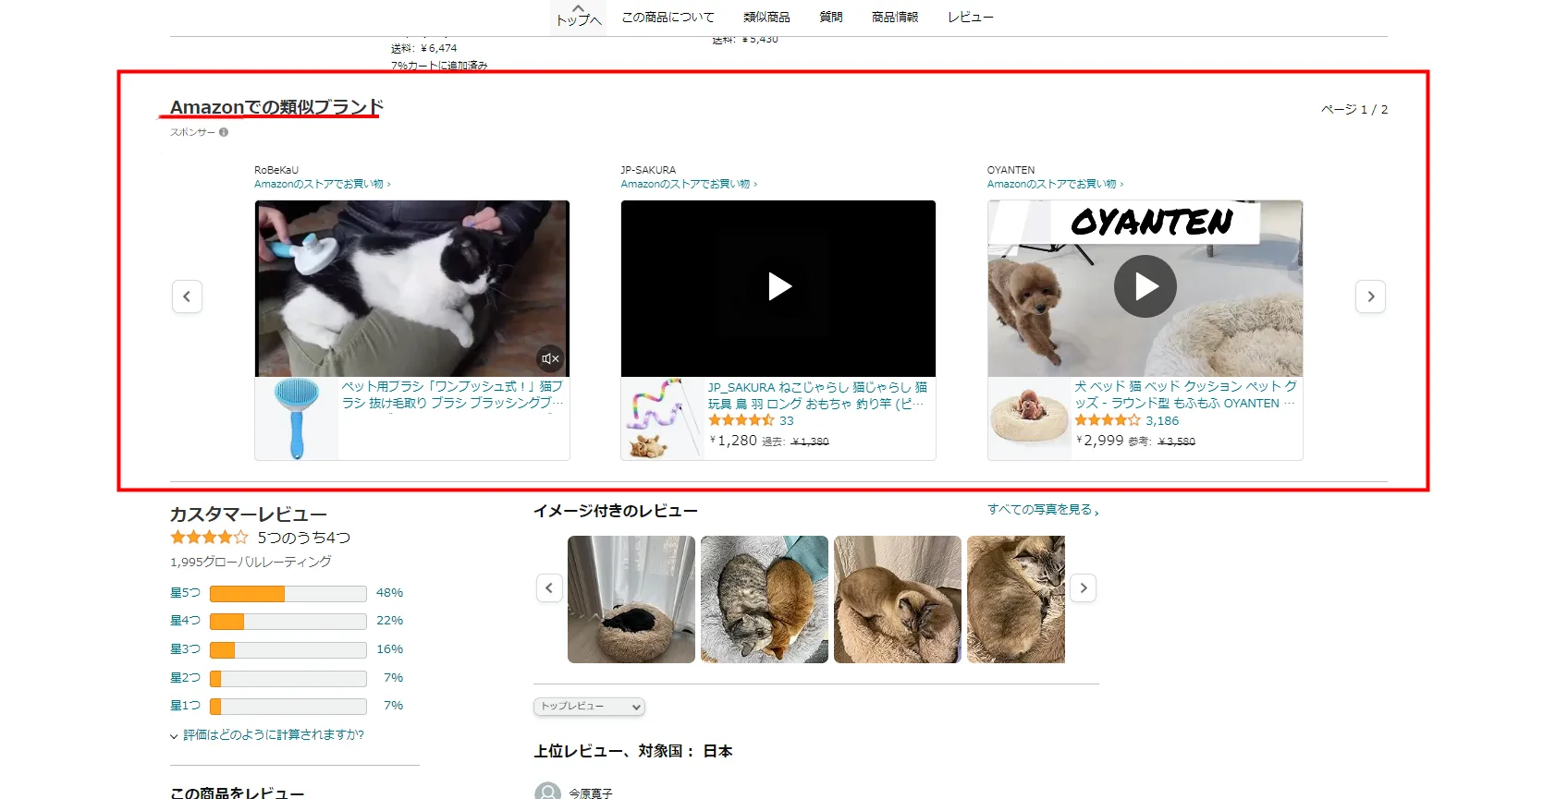Open OYANTEN Amazon store link
Image resolution: width=1568 pixels, height=799 pixels.
tap(1055, 184)
